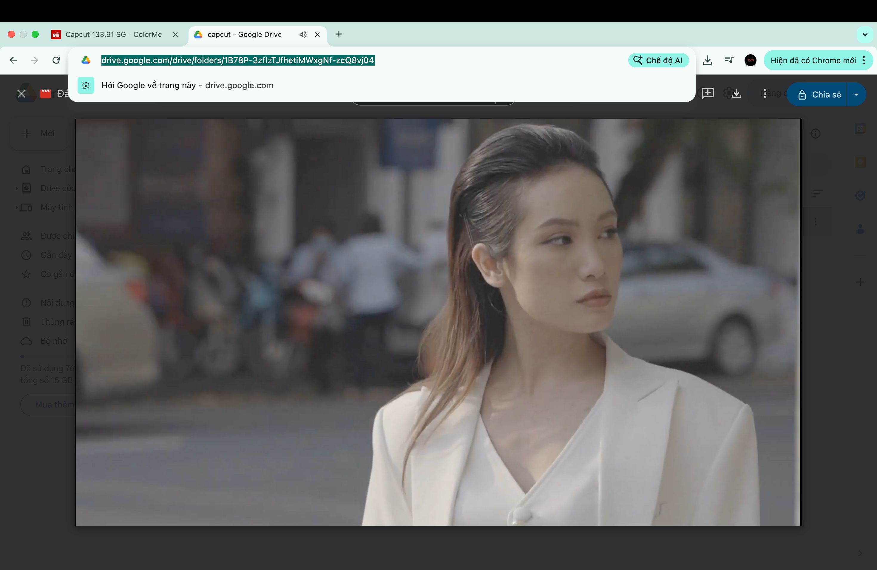Add a comment using the plus-comment icon
Screen dimensions: 877x570
click(x=708, y=94)
